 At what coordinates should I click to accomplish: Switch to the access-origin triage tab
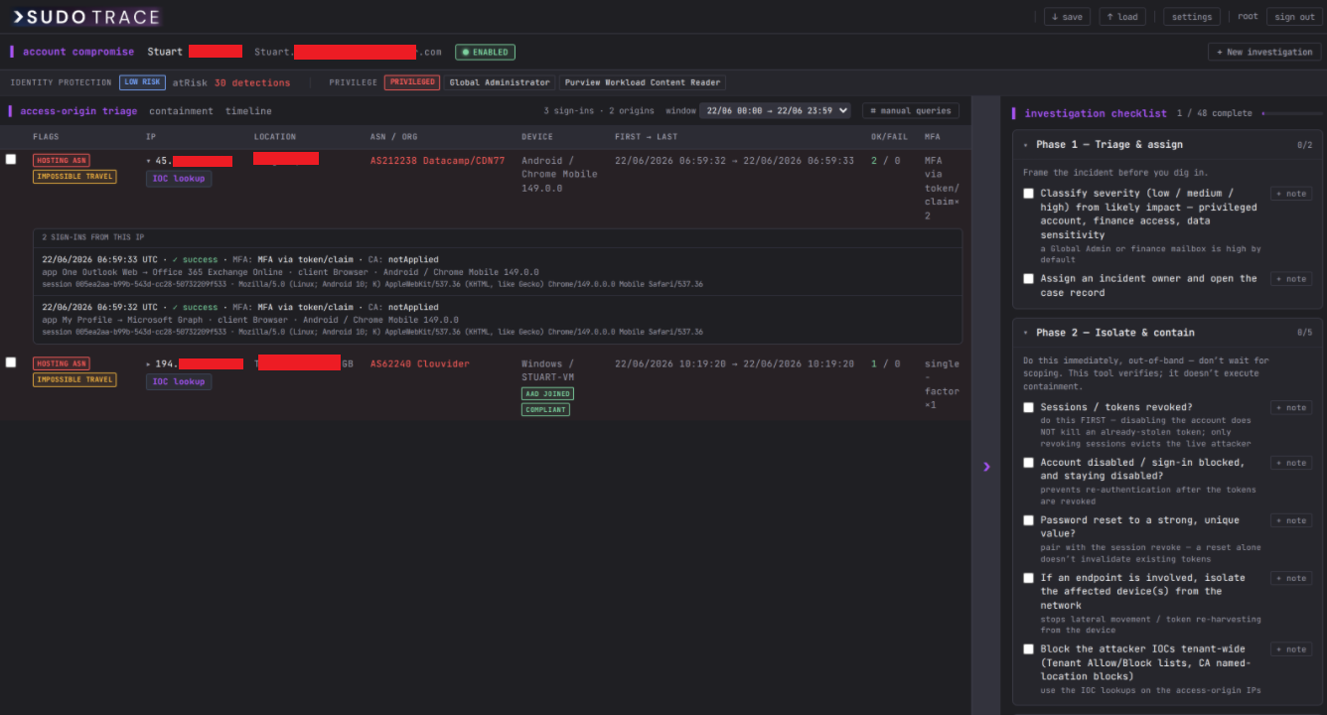pos(78,111)
